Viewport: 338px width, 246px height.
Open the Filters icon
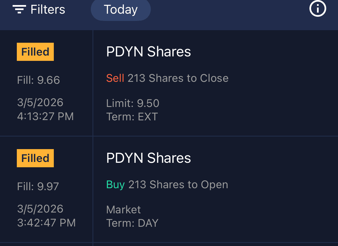coord(19,9)
